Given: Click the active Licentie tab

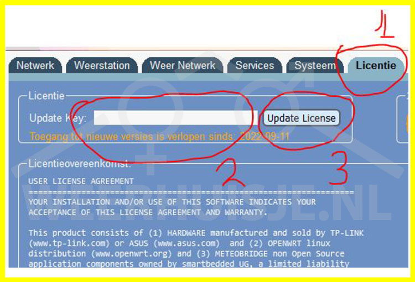Looking at the screenshot, I should point(376,65).
